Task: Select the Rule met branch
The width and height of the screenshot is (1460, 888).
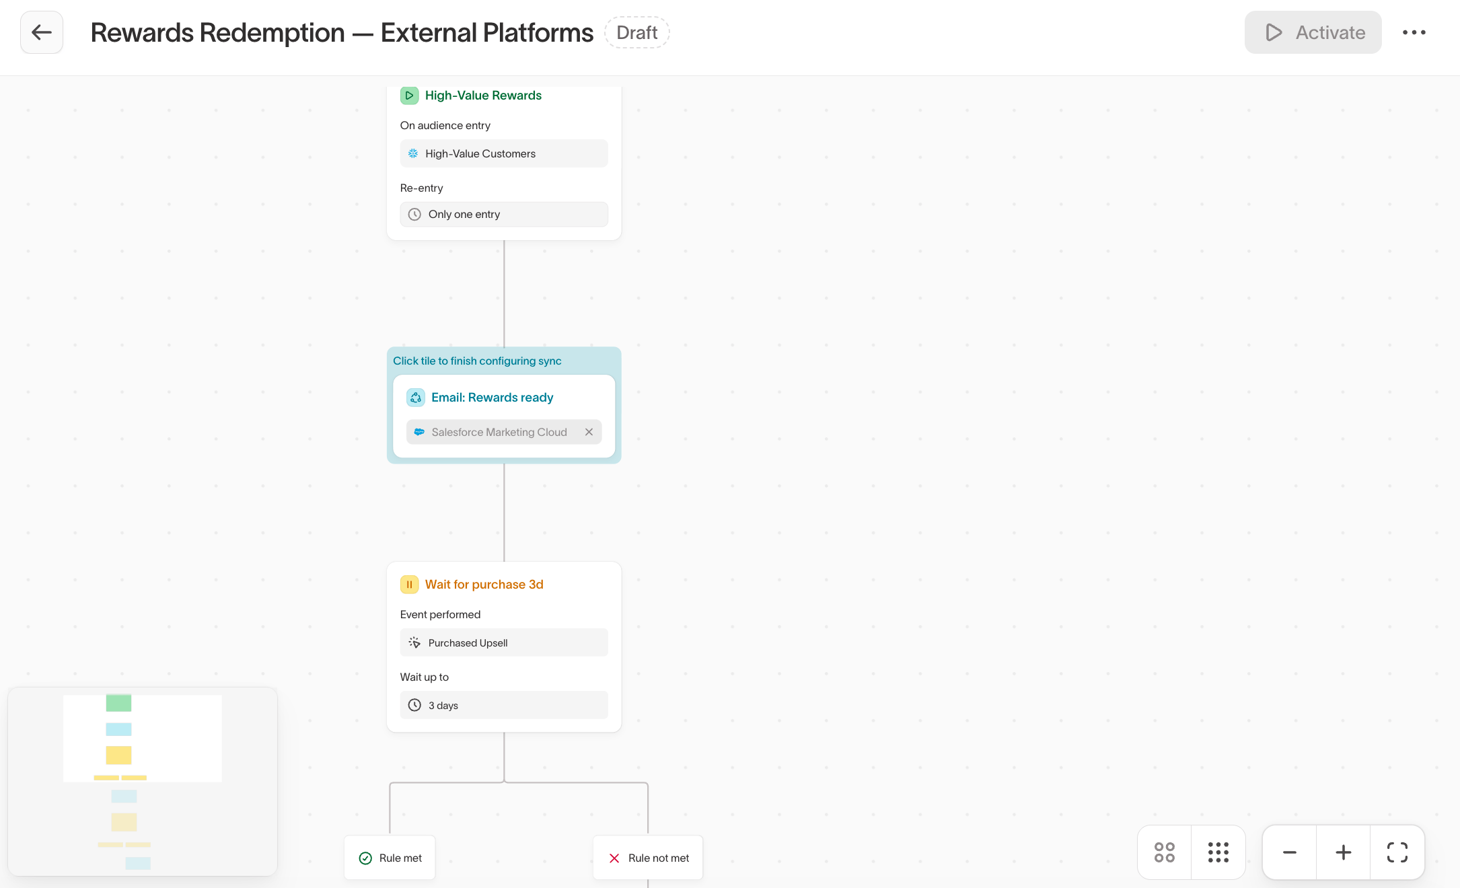Action: (x=390, y=858)
